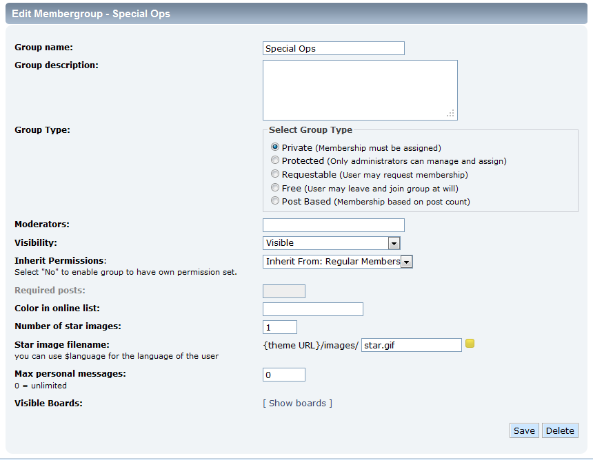Edit the star image filename field
Image resolution: width=593 pixels, height=460 pixels.
point(412,345)
